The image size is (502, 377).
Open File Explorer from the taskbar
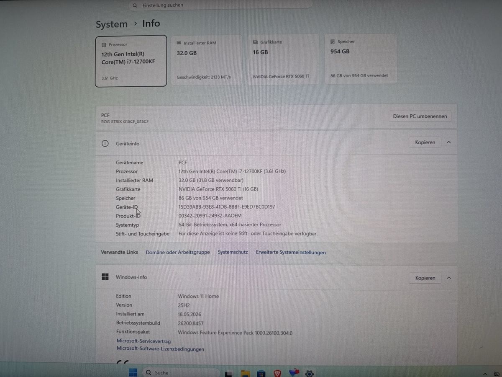[245, 373]
